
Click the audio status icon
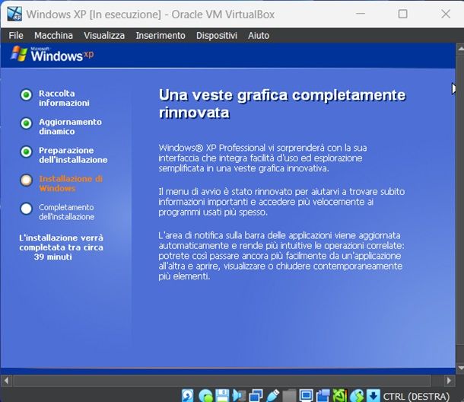click(x=239, y=395)
